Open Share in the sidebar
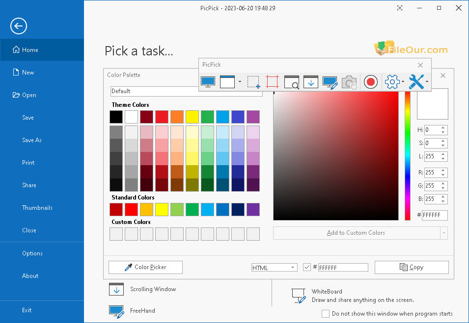This screenshot has width=469, height=323. point(42,185)
